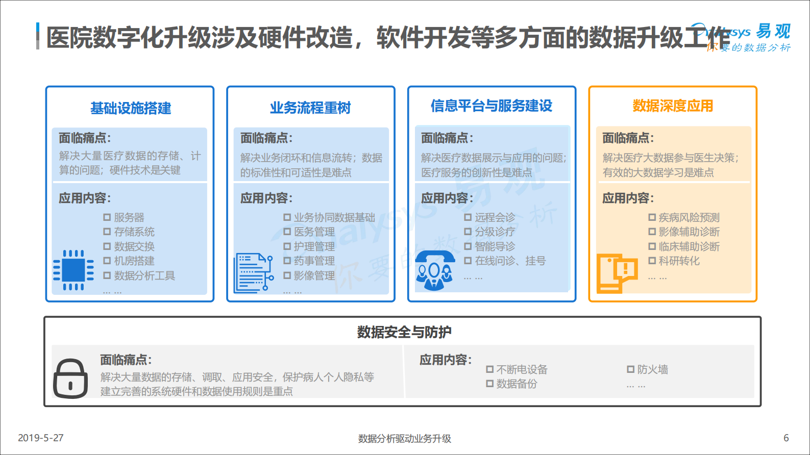Click the 疾病风险预测 list item

(684, 217)
